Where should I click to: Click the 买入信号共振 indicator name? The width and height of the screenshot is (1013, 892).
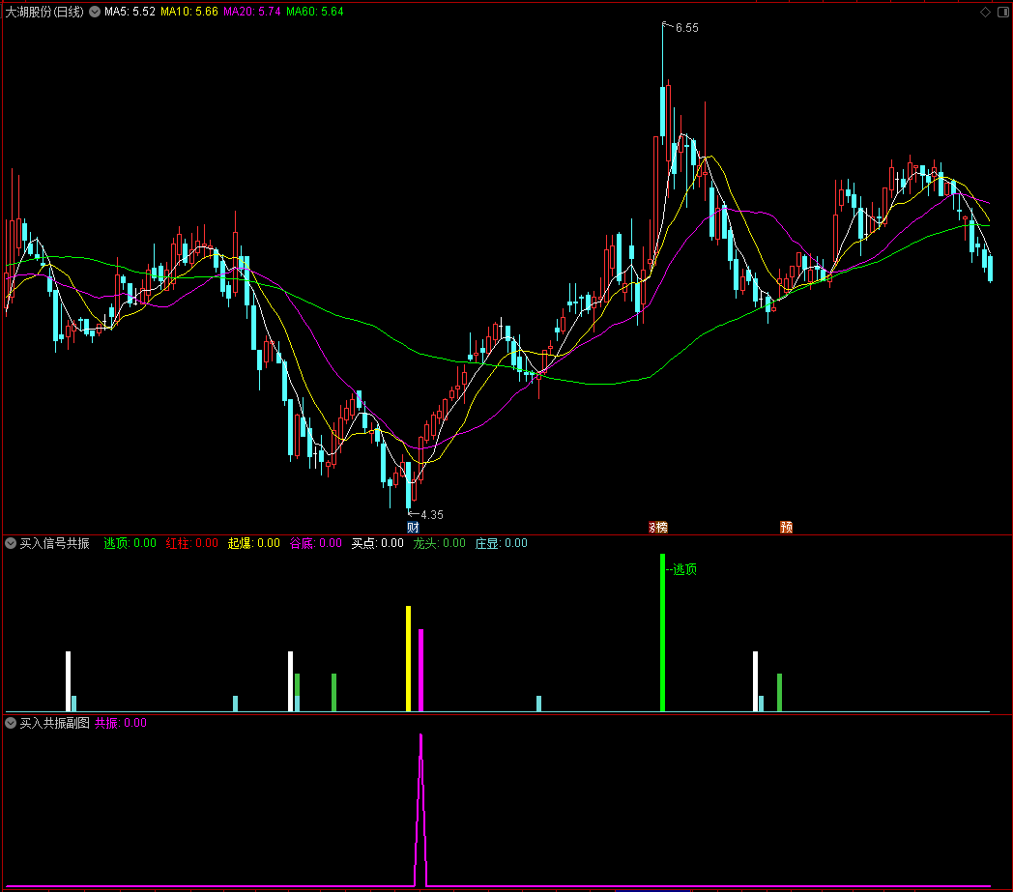tap(54, 543)
